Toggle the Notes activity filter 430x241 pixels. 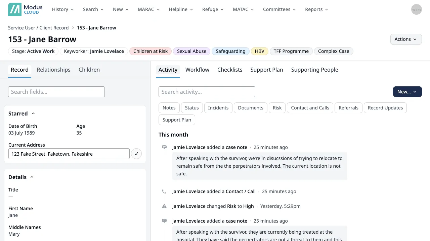(169, 108)
